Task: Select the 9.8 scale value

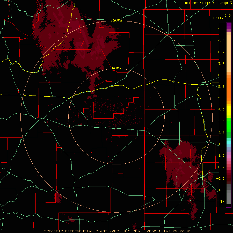Action: 221,29
